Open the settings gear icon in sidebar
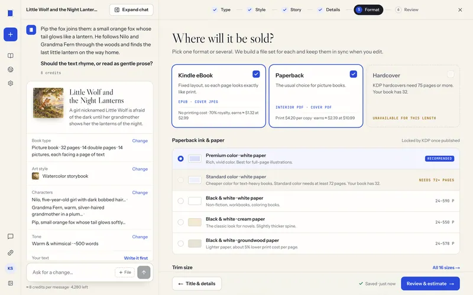The image size is (473, 295). (10, 83)
